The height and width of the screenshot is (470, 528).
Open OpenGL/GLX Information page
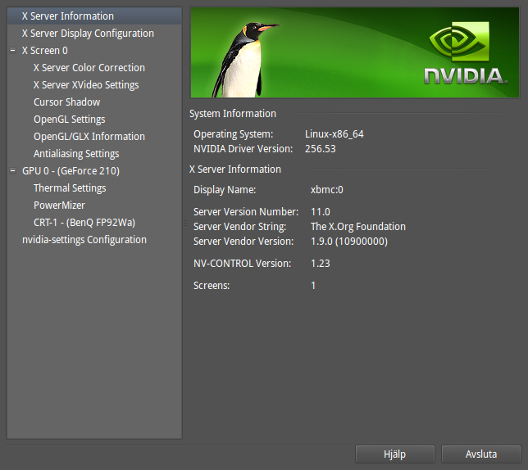click(89, 137)
